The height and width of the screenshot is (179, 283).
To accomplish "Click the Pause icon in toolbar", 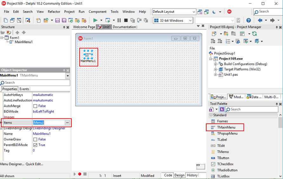I will pyautogui.click(x=119, y=20).
